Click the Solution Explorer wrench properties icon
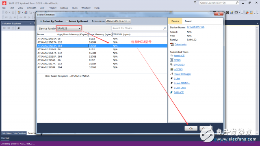The image size is (260, 146). click(x=19, y=28)
